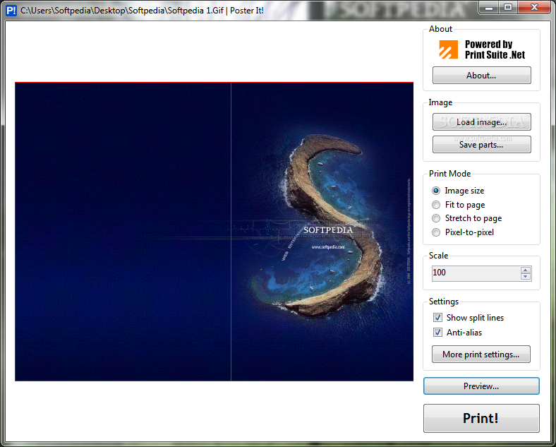Click the 'Powered by Print Suite .Net' text
Image resolution: width=556 pixels, height=447 pixels.
[495, 49]
